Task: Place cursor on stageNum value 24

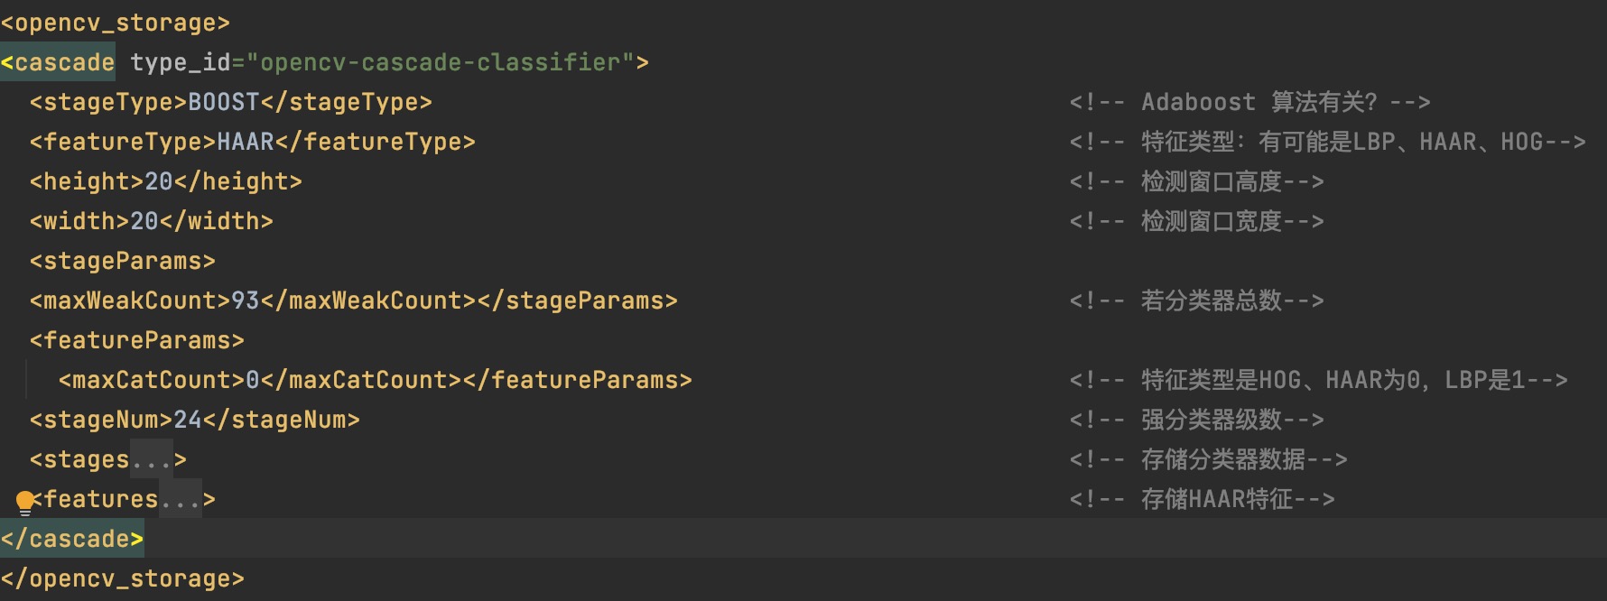Action: pos(188,421)
